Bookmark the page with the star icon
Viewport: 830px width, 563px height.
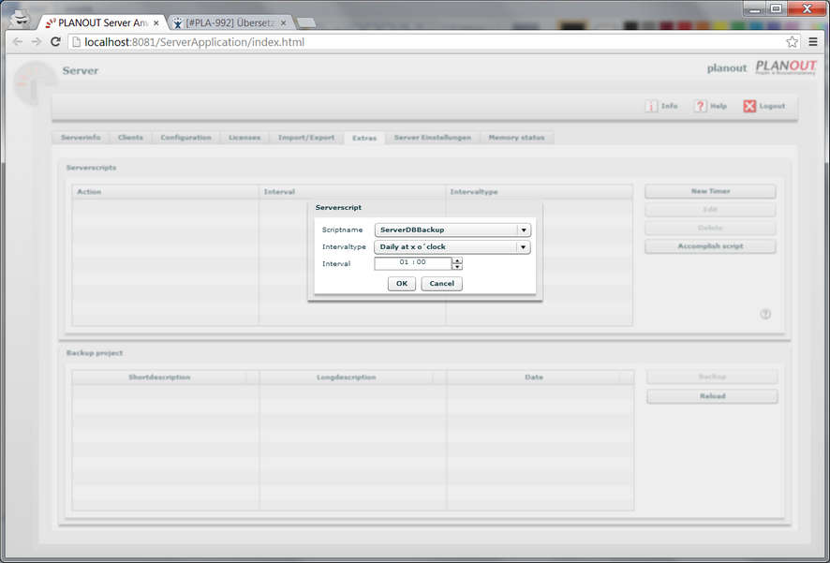(792, 42)
